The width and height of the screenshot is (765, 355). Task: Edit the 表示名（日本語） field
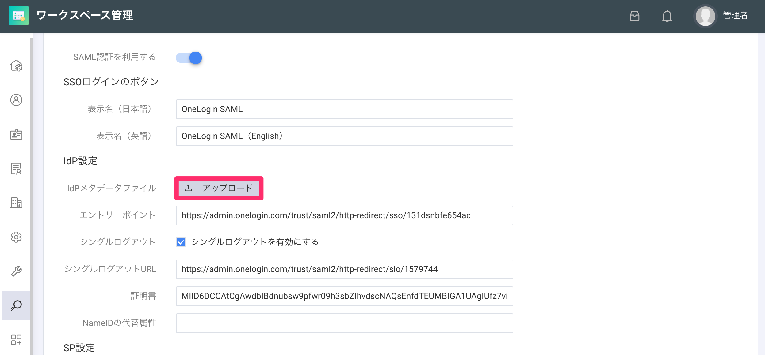pyautogui.click(x=344, y=109)
